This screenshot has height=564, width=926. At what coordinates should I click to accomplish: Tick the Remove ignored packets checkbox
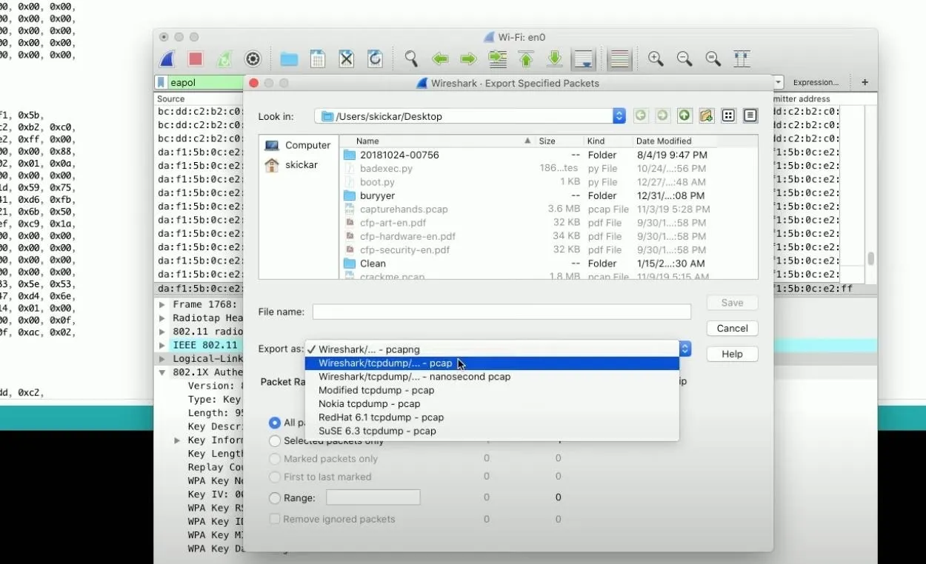point(275,519)
